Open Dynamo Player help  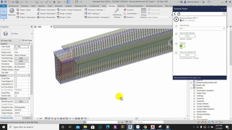pyautogui.click(x=224, y=14)
